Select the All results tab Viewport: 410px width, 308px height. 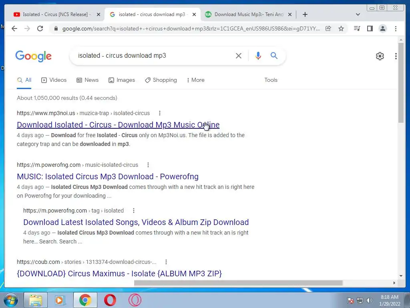point(24,80)
